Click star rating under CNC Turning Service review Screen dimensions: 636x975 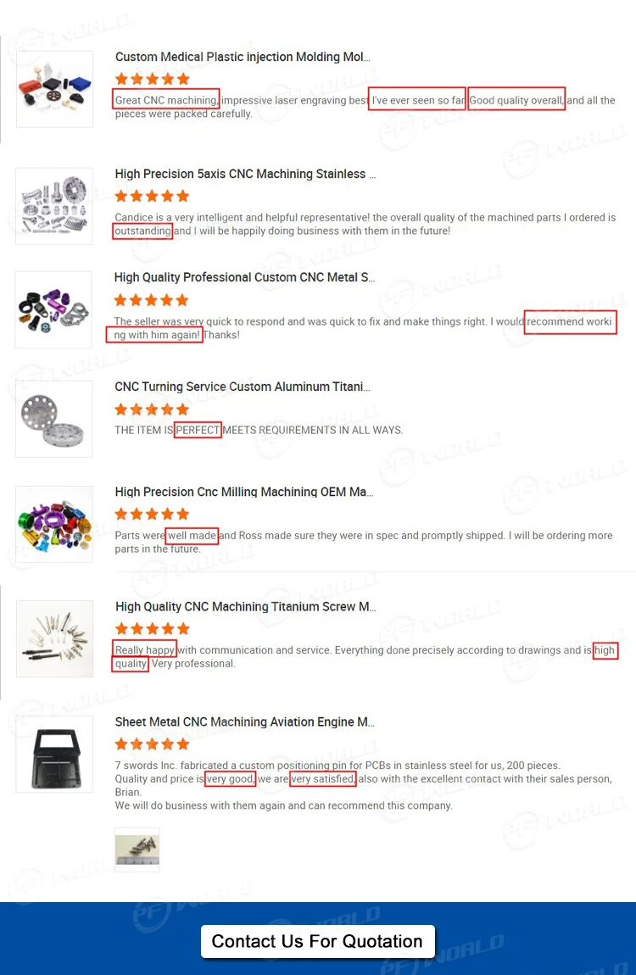[x=152, y=409]
